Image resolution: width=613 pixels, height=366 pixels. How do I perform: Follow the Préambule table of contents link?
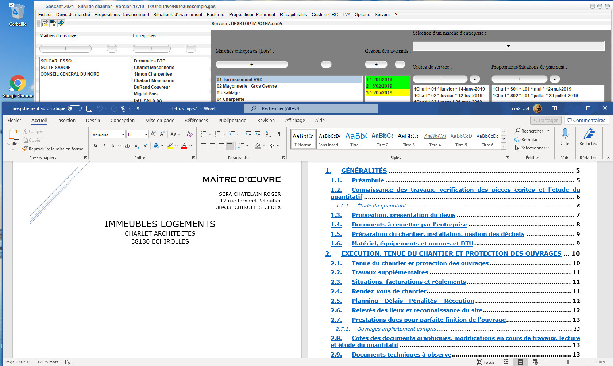(x=368, y=180)
